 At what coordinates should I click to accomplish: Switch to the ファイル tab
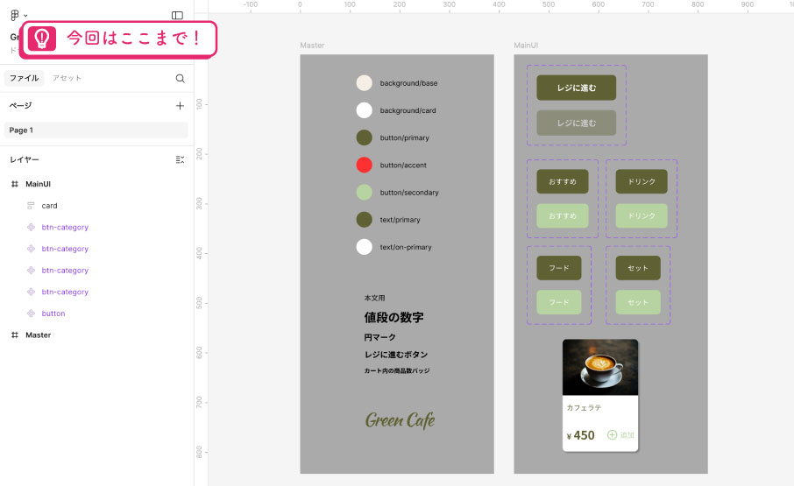coord(25,78)
